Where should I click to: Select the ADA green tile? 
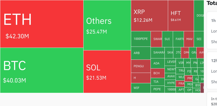tap(157, 63)
